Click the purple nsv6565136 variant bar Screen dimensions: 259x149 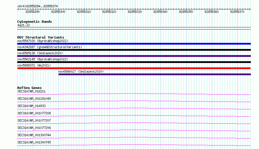tap(134, 56)
